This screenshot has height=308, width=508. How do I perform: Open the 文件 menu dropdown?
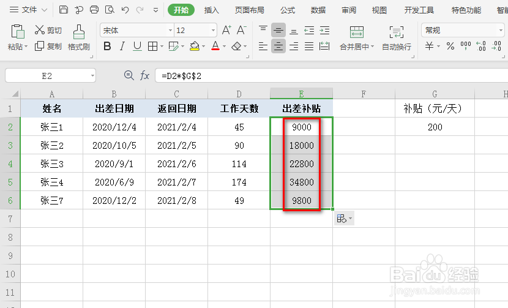pos(29,10)
